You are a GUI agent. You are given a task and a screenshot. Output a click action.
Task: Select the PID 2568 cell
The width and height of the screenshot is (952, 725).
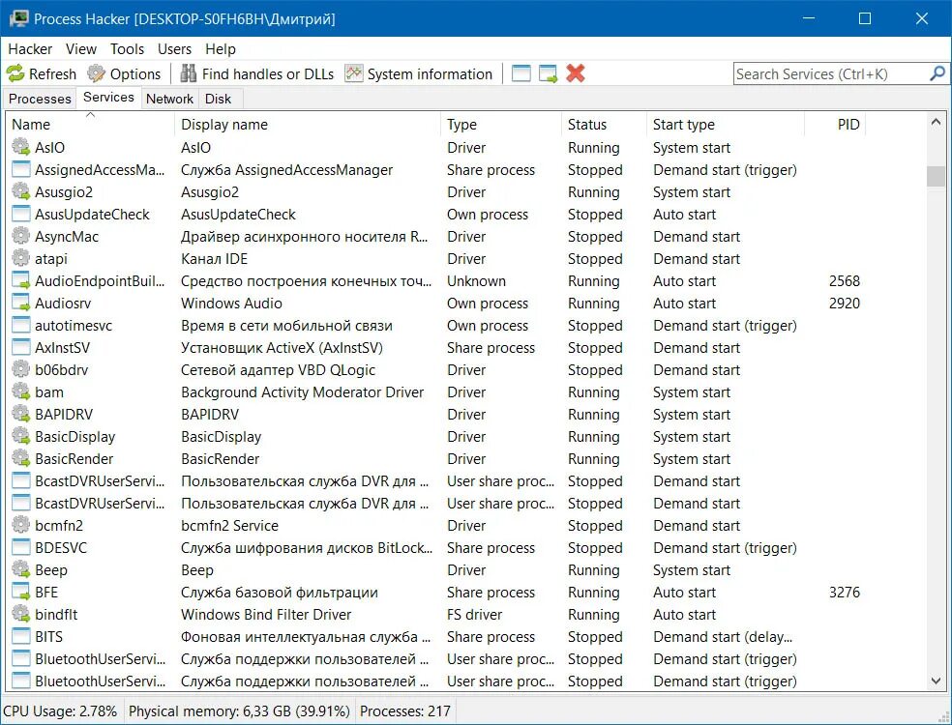click(x=845, y=281)
